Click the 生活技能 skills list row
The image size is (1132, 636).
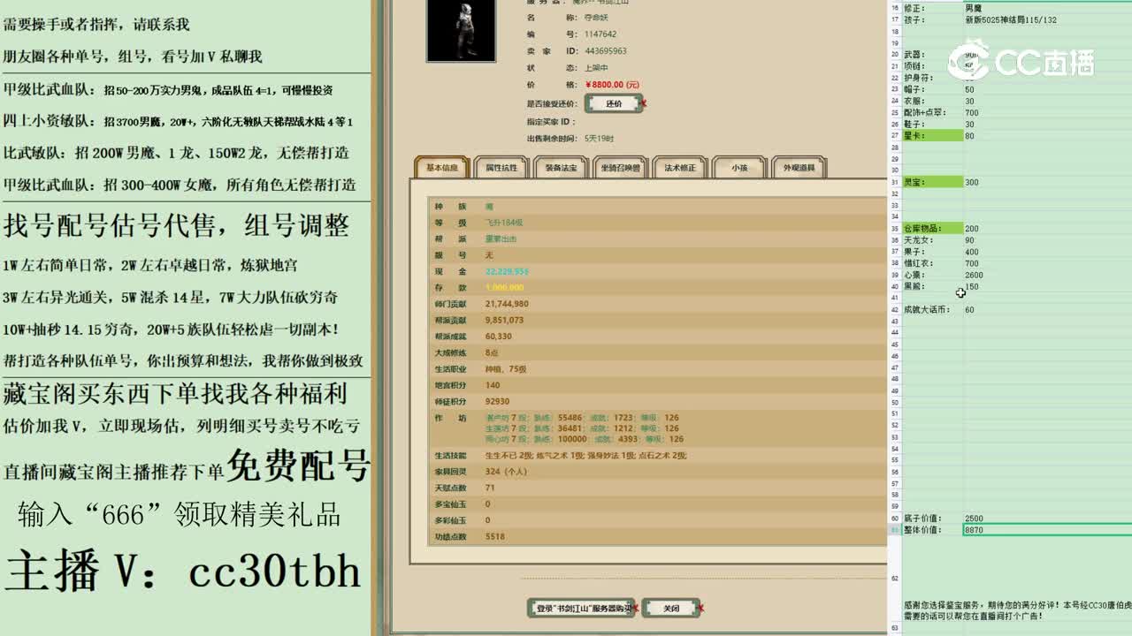coord(659,456)
